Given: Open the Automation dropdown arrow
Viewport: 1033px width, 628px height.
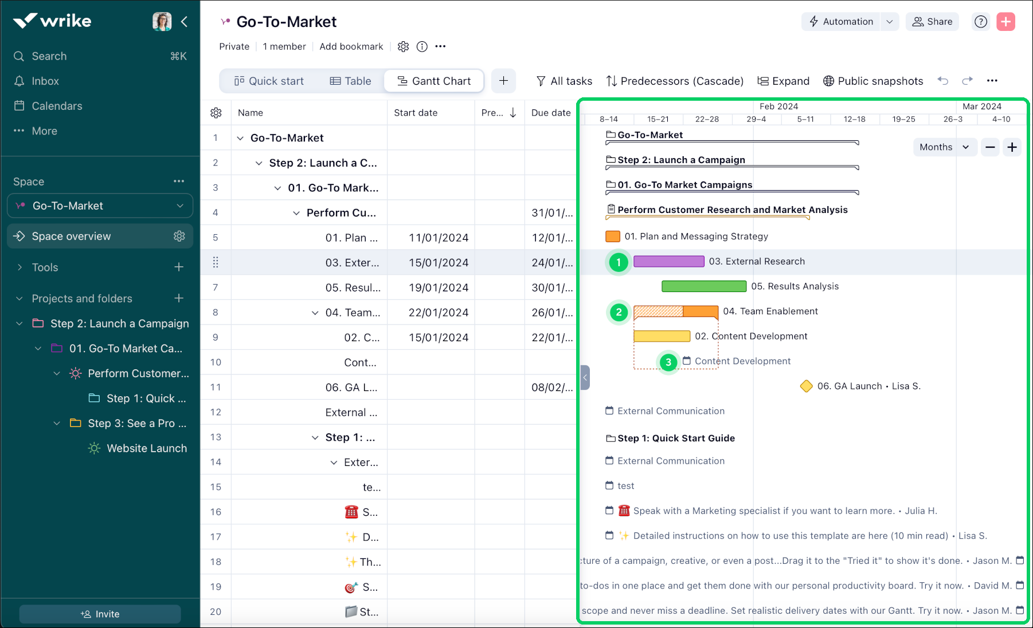Looking at the screenshot, I should pos(889,22).
